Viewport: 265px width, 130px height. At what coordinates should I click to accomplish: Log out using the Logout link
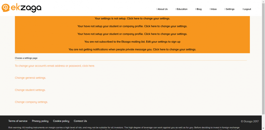pos(247,9)
